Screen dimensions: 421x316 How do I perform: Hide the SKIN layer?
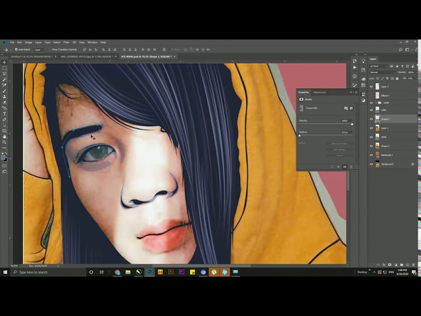point(371,137)
